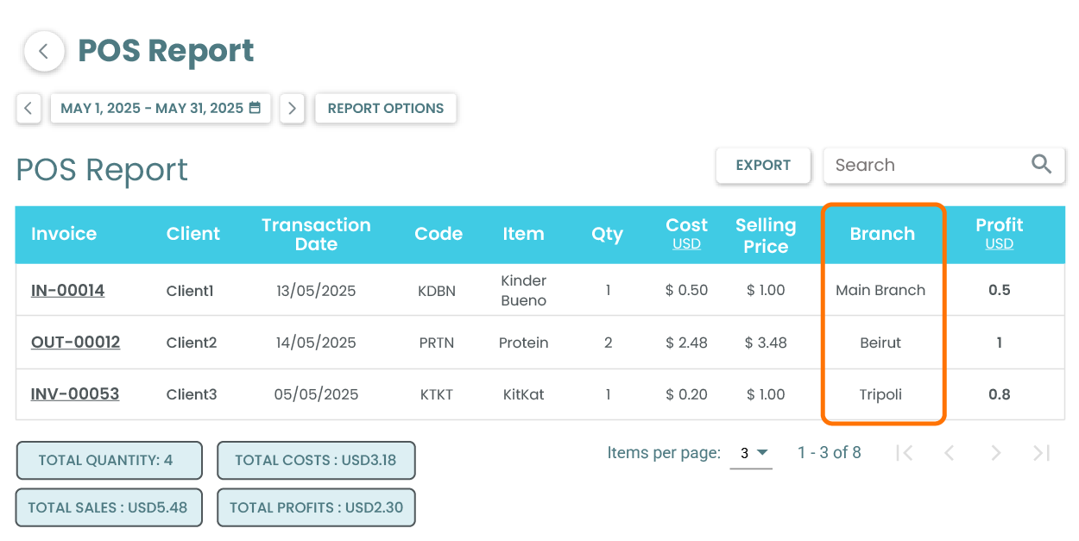Go to next date range period

pos(292,109)
